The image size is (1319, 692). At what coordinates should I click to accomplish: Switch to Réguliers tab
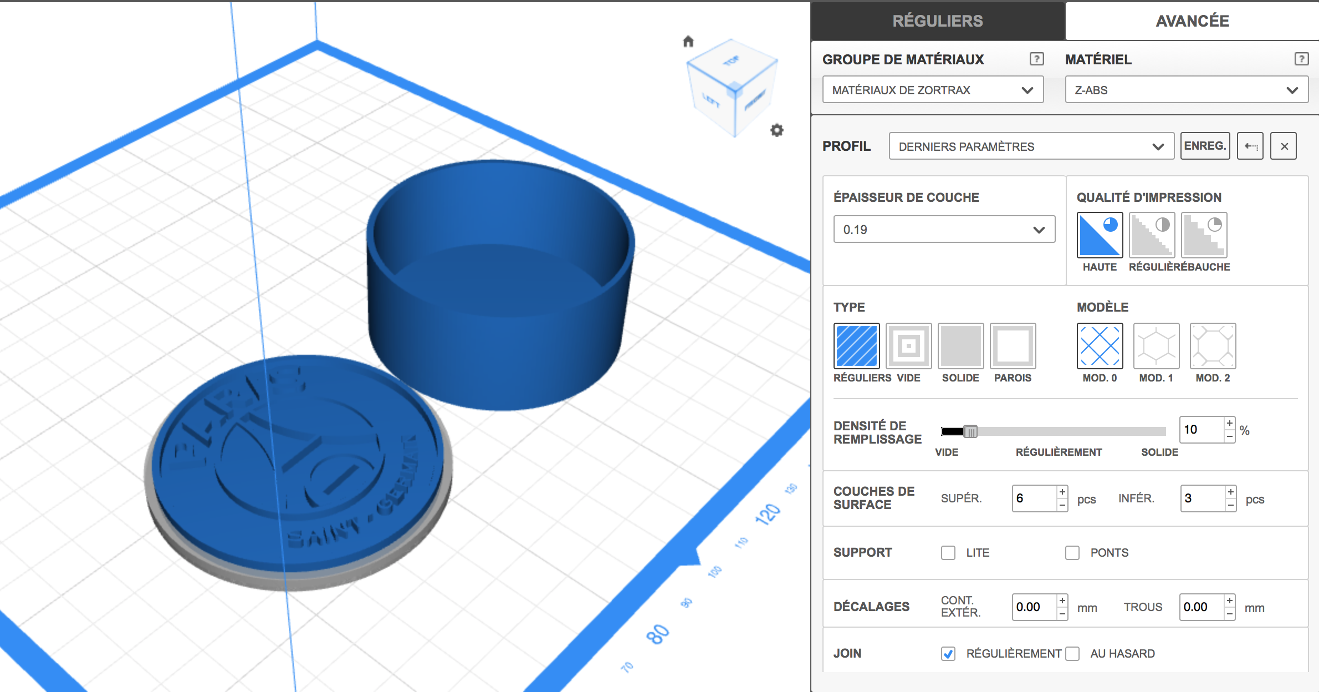[x=938, y=21]
